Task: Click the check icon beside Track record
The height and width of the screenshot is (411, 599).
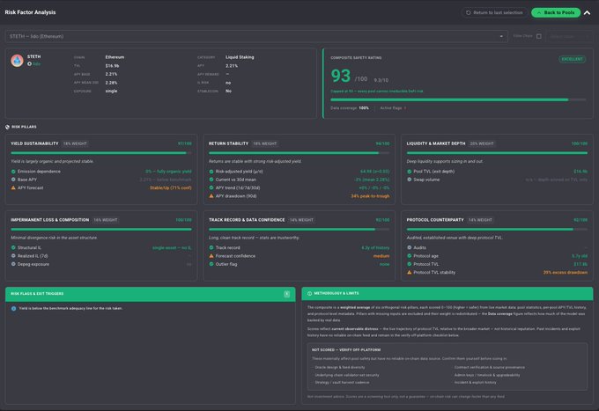Action: tap(211, 247)
